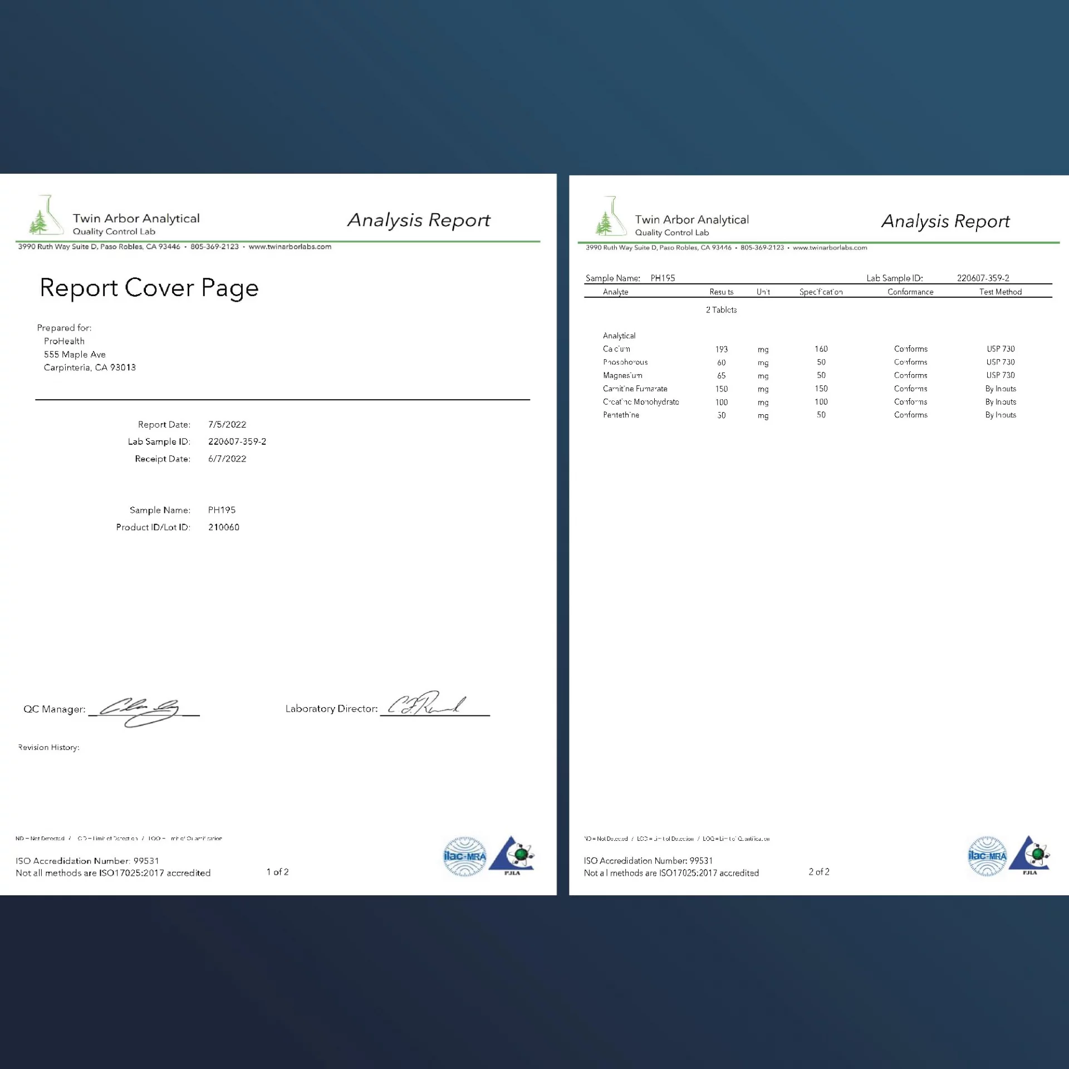Click the PJLA triangle logo on cover page

tap(512, 855)
